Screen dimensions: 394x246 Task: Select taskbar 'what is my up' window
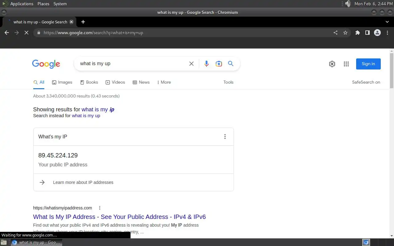36,242
